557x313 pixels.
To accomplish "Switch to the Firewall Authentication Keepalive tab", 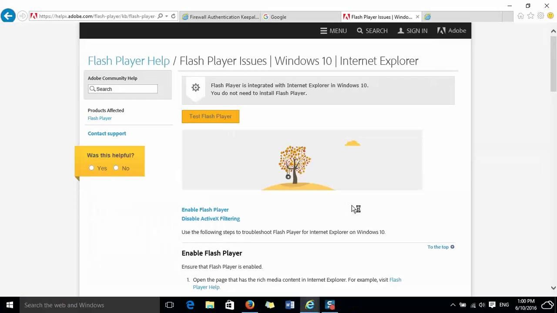I will 220,17.
